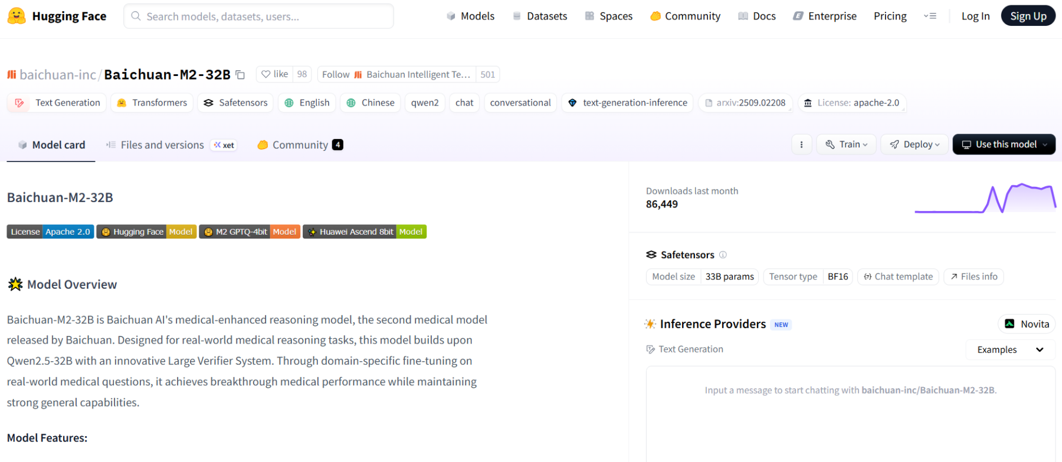Viewport: 1062px width, 462px height.
Task: Open the baichuan-inc organization link
Action: coord(57,75)
